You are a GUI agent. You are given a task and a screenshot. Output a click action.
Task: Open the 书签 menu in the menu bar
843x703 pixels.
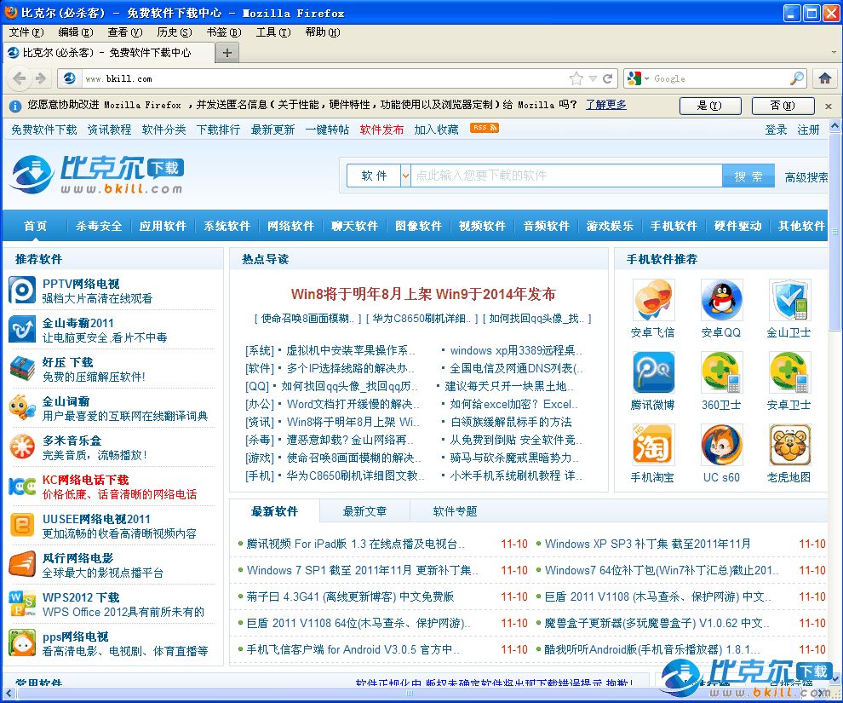[x=223, y=32]
